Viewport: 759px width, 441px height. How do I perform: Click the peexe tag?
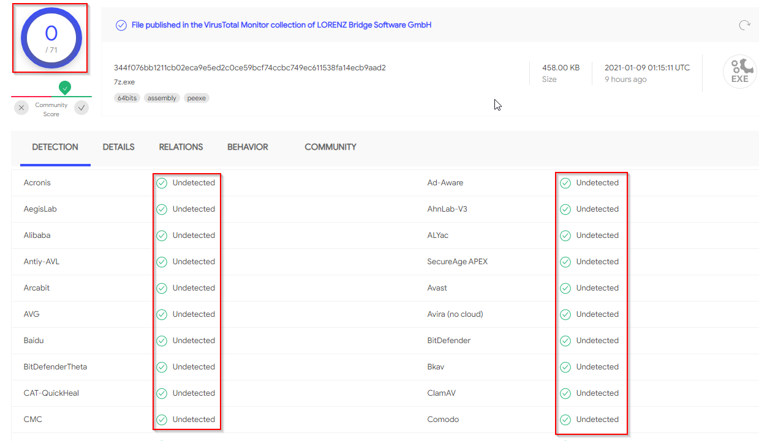click(x=197, y=98)
